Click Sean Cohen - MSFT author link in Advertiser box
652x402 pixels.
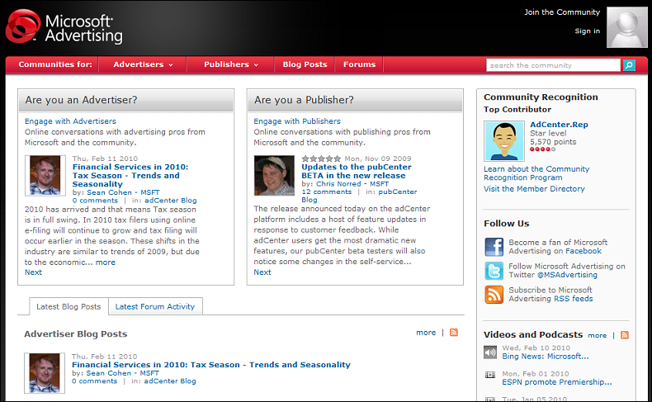coord(123,192)
